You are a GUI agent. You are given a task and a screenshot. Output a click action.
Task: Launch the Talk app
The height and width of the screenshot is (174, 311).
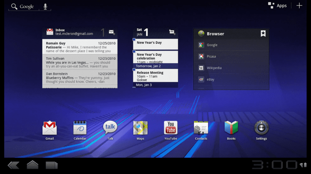click(x=110, y=128)
